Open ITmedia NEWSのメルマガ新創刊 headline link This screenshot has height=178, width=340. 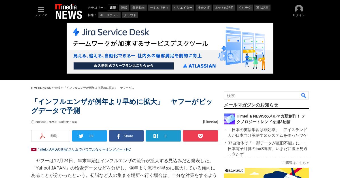coord(271,119)
